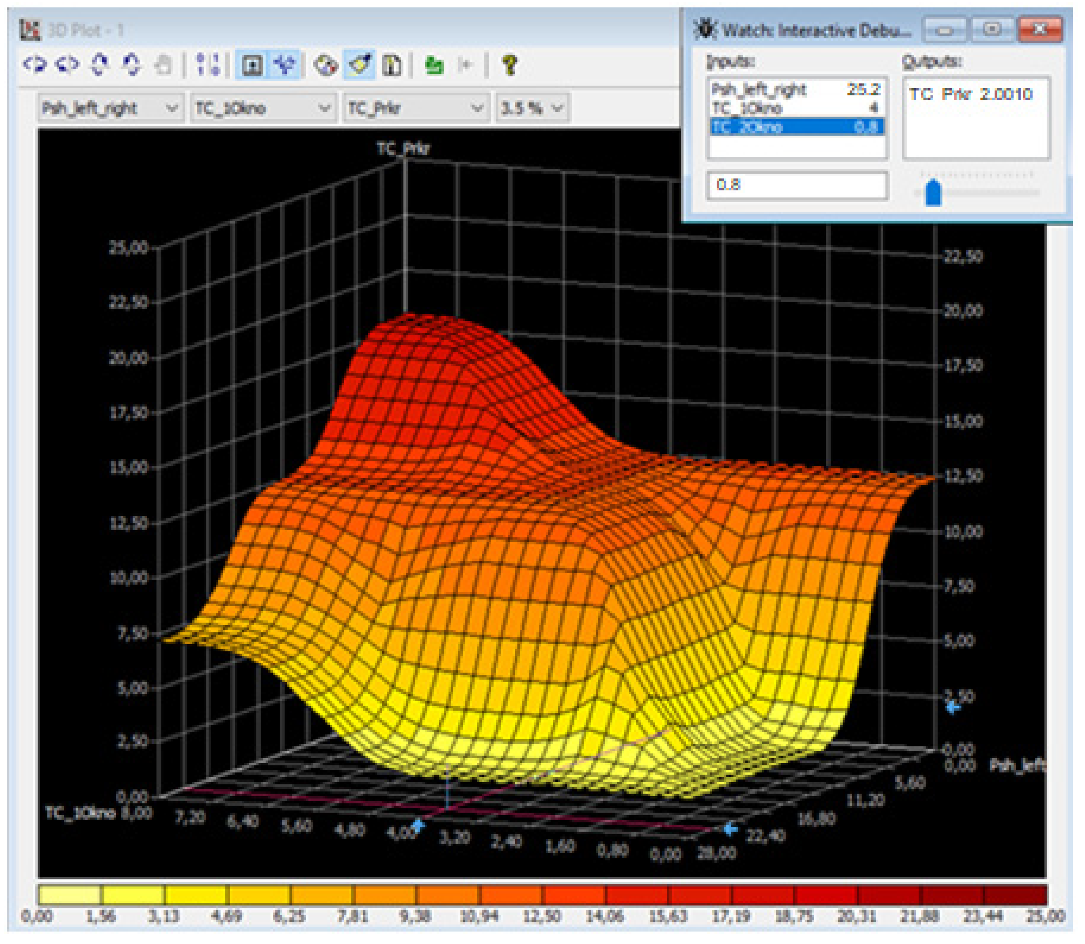The image size is (1085, 944).
Task: Open the color palette icon
Action: [x=326, y=65]
